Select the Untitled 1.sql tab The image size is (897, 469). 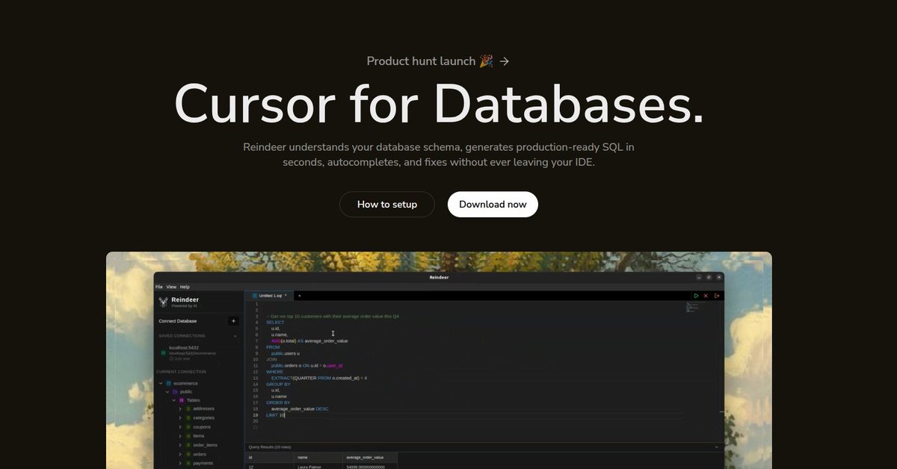[x=269, y=296]
